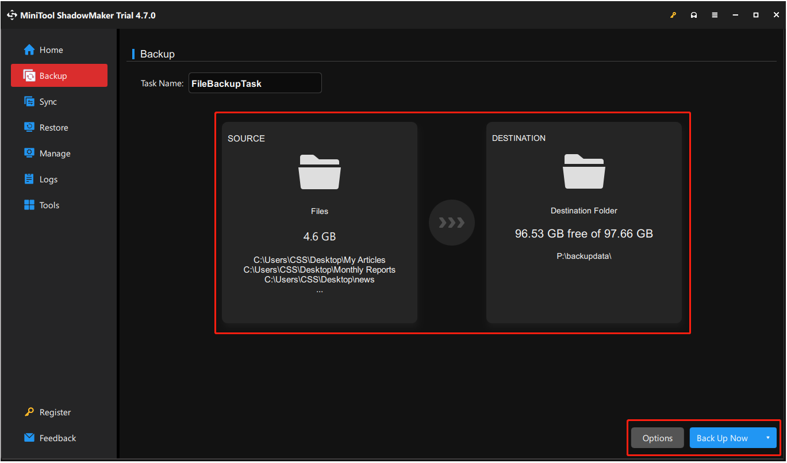Open the Tools section
Screen dimensions: 787x463
point(49,205)
